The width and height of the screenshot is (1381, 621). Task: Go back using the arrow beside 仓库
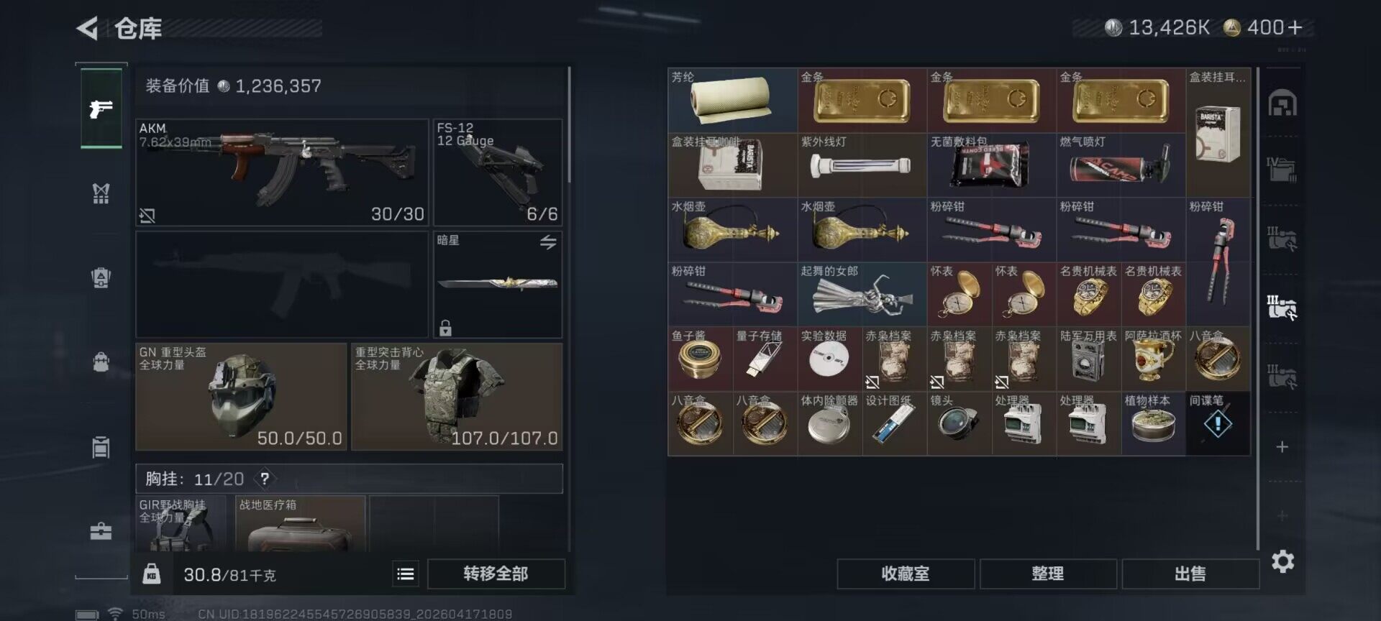pos(87,29)
